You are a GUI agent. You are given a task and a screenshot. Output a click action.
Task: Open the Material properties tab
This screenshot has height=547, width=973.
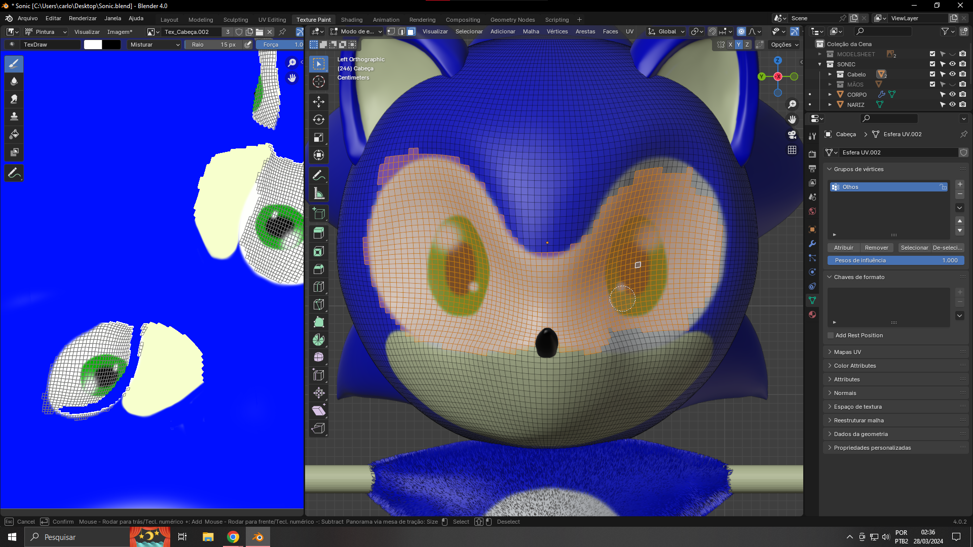[x=812, y=315]
